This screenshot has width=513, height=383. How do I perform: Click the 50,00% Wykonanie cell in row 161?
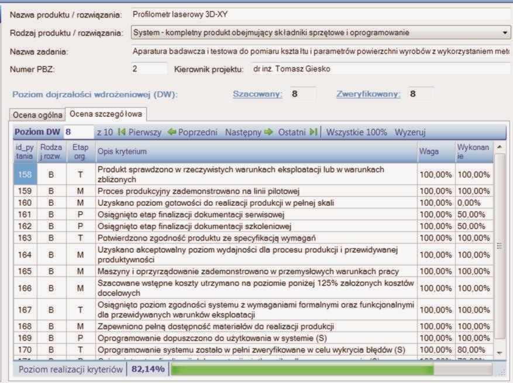point(474,214)
